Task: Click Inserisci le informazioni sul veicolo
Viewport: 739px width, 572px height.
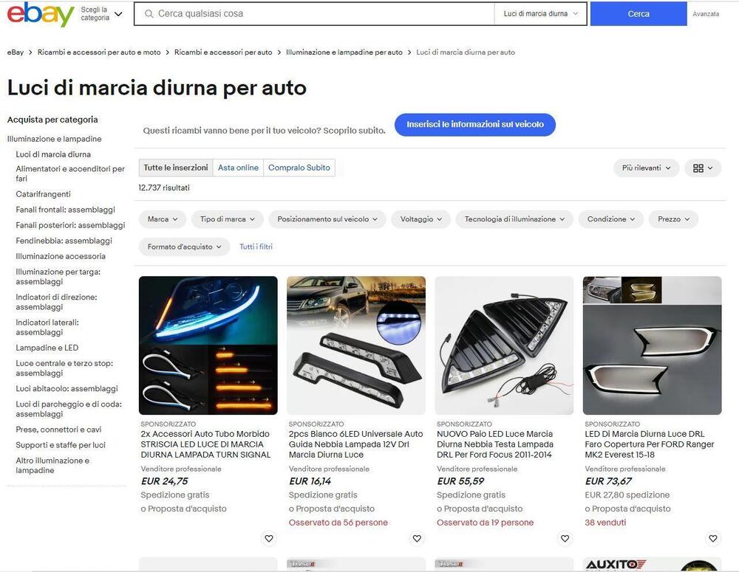Action: tap(475, 125)
